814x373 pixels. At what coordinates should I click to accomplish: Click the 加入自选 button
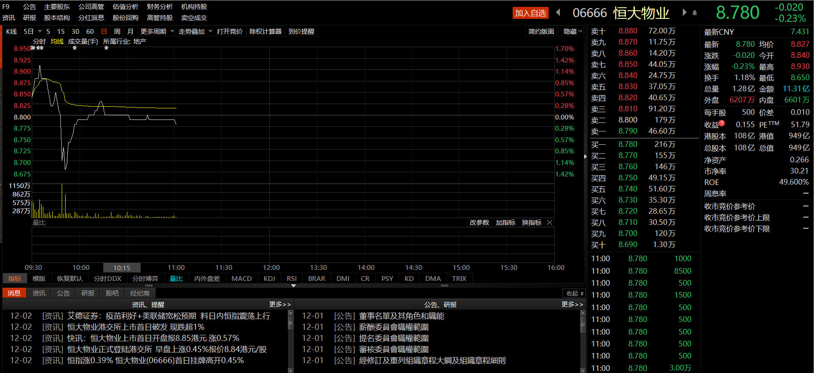[x=530, y=13]
